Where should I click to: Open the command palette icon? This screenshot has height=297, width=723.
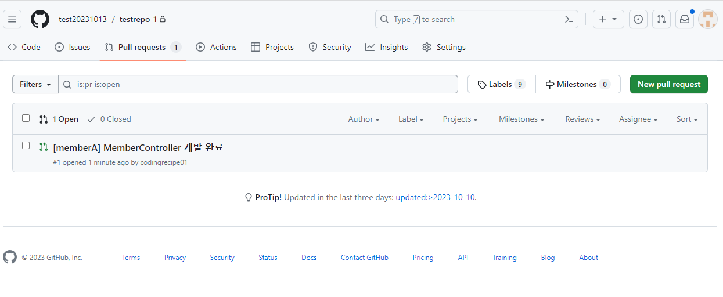[569, 19]
